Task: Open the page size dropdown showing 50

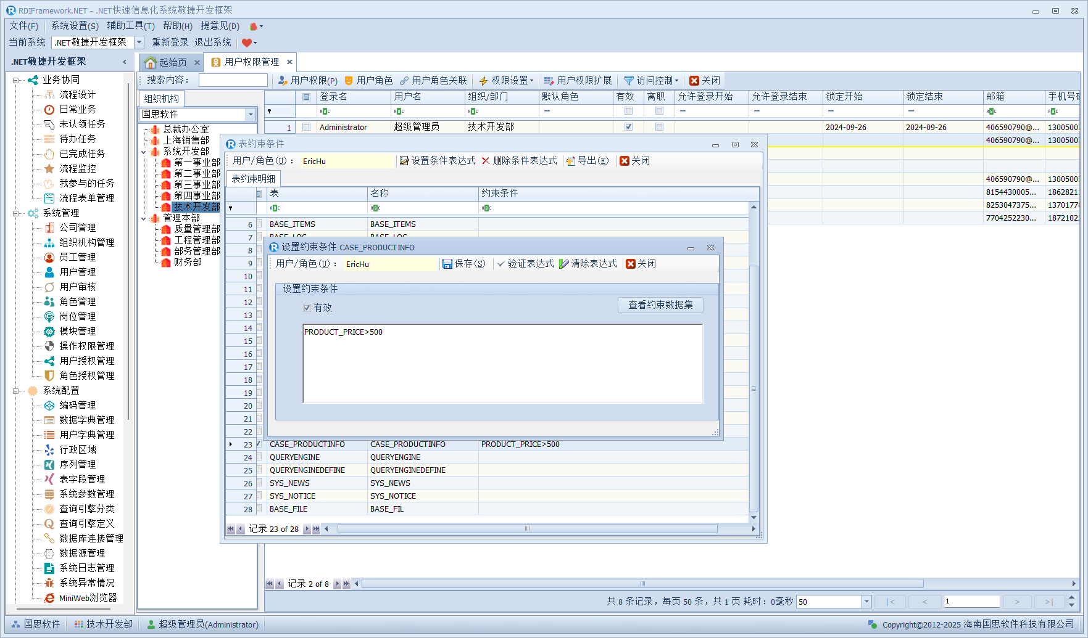Action: [866, 602]
